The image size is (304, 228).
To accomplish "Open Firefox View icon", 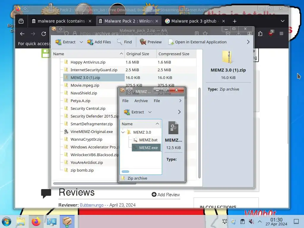I will point(21,21).
